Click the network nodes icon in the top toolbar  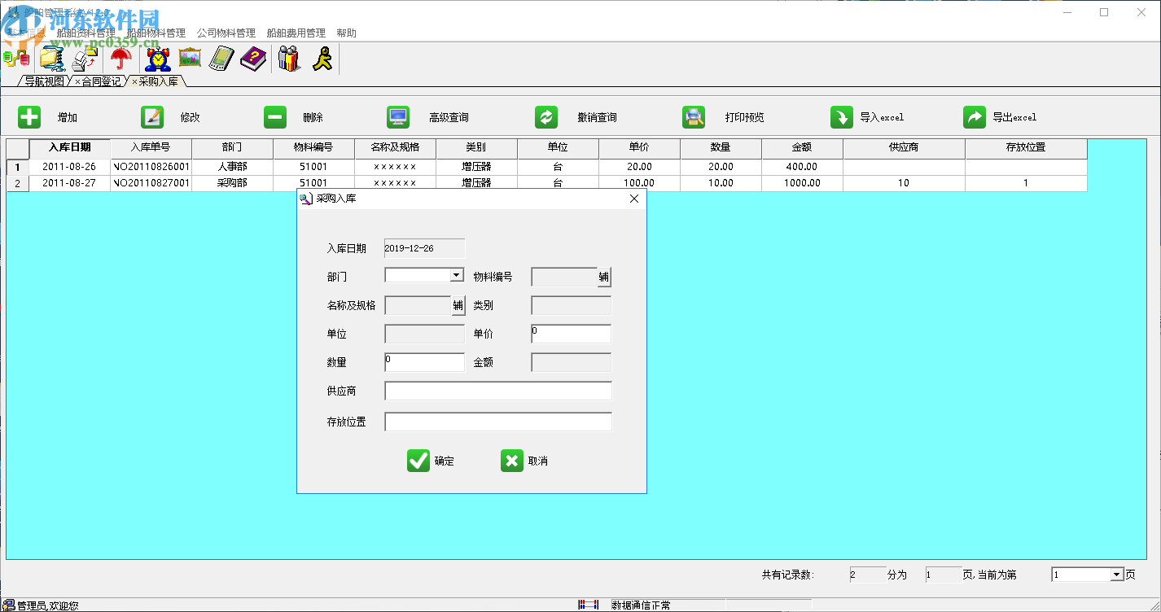click(x=16, y=59)
